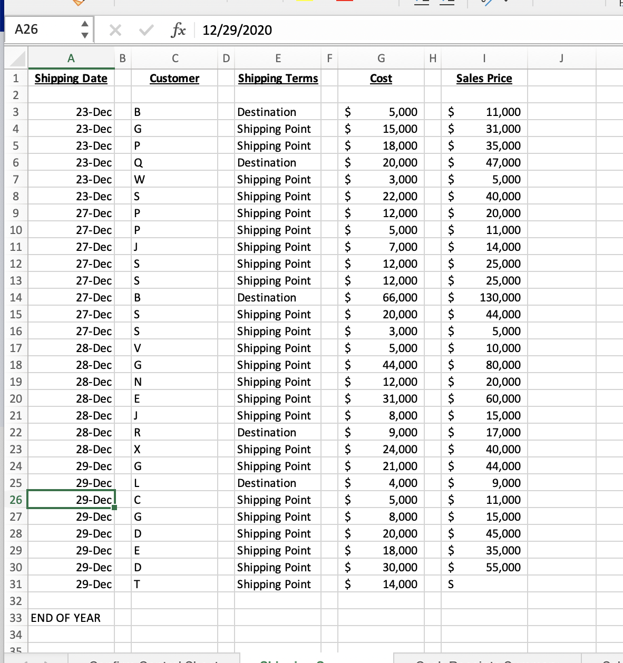Click the Customer header cell

(174, 78)
